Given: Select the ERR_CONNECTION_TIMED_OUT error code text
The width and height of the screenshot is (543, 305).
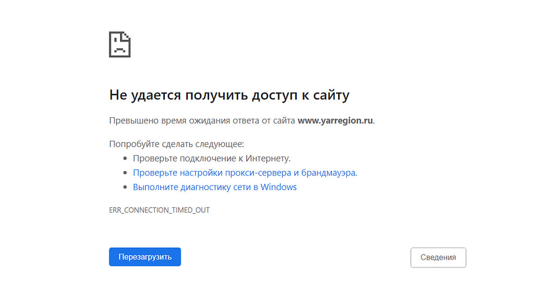Looking at the screenshot, I should 159,210.
